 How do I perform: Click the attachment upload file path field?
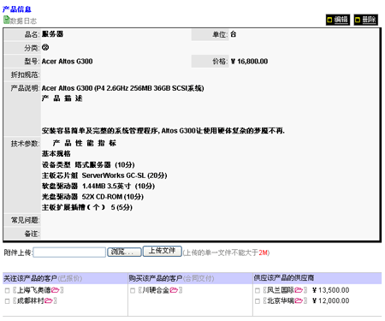click(69, 253)
